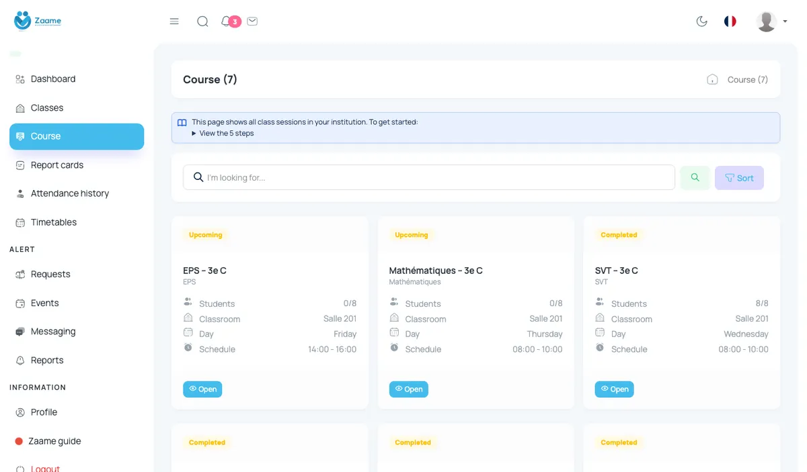Image resolution: width=807 pixels, height=472 pixels.
Task: Click the 'SVT - 3e C' card title
Action: pos(617,271)
